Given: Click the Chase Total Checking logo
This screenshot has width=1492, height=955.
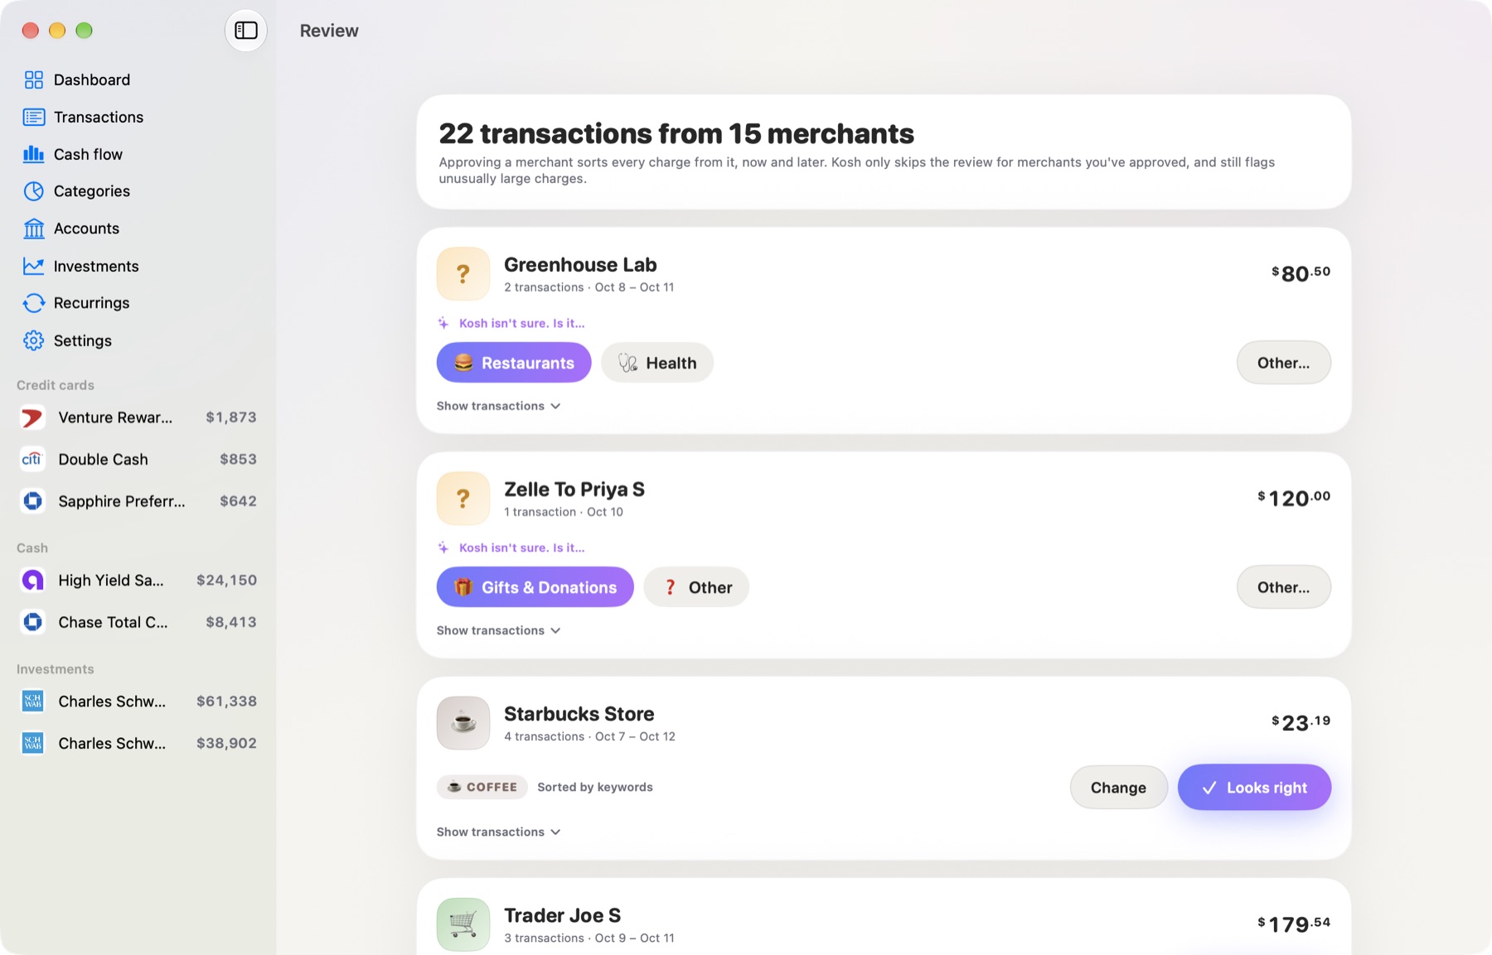Looking at the screenshot, I should (32, 622).
